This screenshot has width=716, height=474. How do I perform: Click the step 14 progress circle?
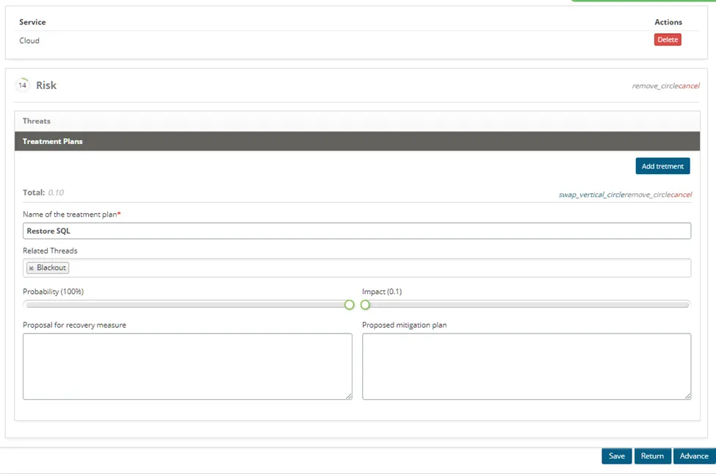(x=22, y=85)
